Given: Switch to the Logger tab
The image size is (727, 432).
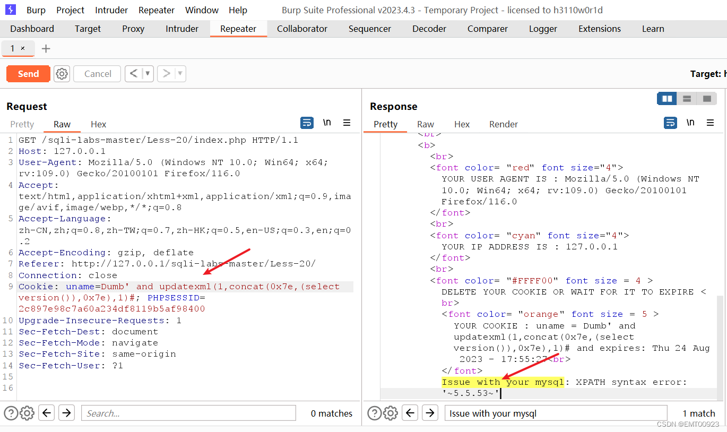Looking at the screenshot, I should pyautogui.click(x=543, y=29).
